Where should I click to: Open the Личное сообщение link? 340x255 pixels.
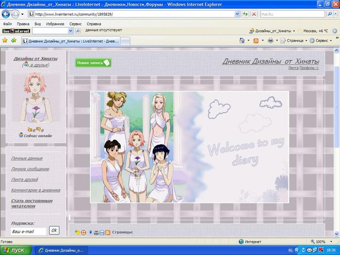coord(30,169)
